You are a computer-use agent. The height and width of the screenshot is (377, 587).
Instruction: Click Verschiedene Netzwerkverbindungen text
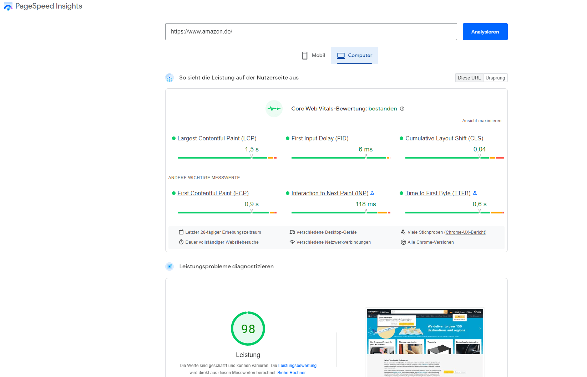click(x=334, y=242)
